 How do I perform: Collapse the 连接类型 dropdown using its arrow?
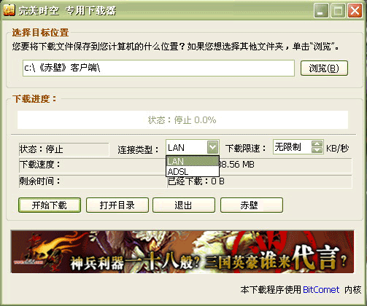pos(212,147)
